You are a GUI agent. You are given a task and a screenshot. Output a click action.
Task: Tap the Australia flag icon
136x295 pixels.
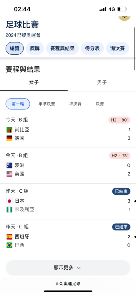coord(9,165)
